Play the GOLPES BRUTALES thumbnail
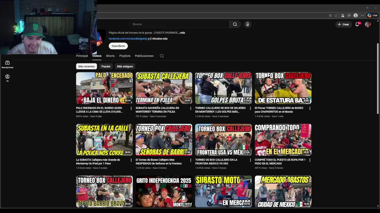The height and width of the screenshot is (213, 380). 224,88
